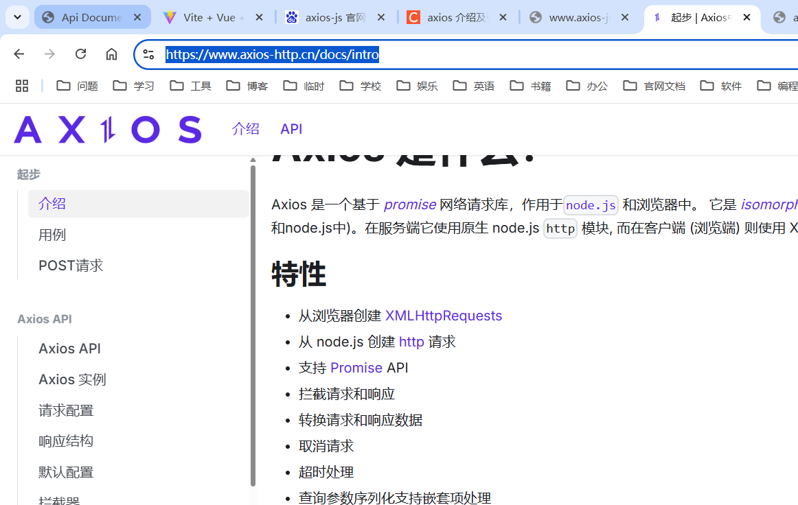Screen dimensions: 798x505
Task: Close the 起步 | Axios tab
Action: pyautogui.click(x=746, y=17)
